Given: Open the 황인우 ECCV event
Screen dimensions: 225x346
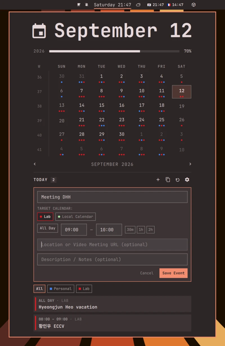Looking at the screenshot, I should pyautogui.click(x=112, y=323).
